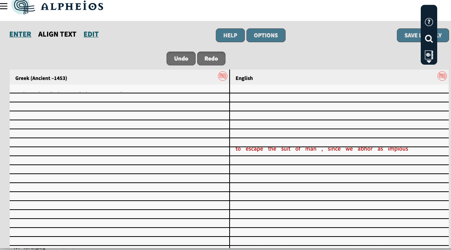
Task: Open the hamburger navigation menu
Action: pyautogui.click(x=4, y=6)
